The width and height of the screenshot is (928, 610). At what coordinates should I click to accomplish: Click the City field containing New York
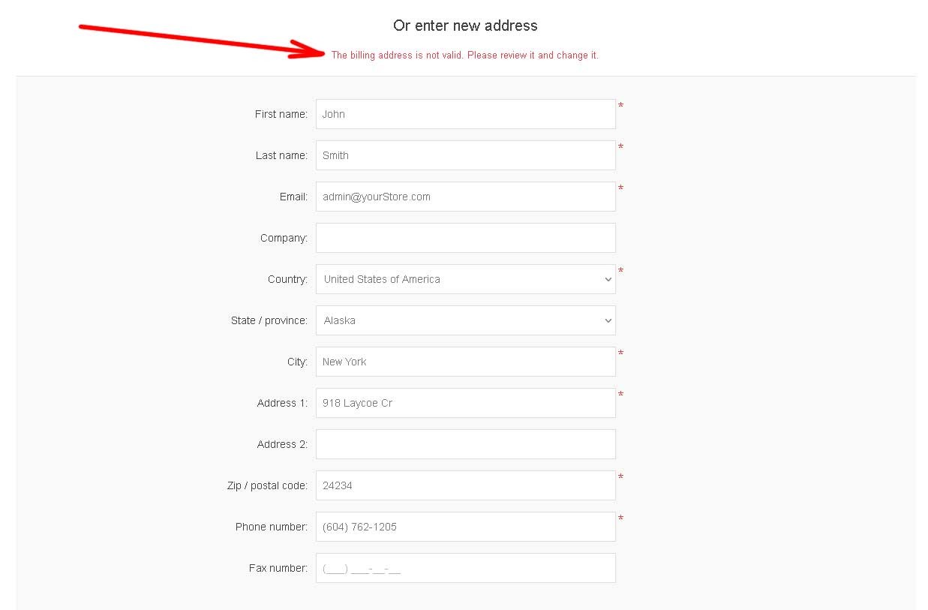465,362
